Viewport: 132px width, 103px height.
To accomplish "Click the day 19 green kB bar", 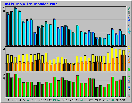I will [x=78, y=86].
